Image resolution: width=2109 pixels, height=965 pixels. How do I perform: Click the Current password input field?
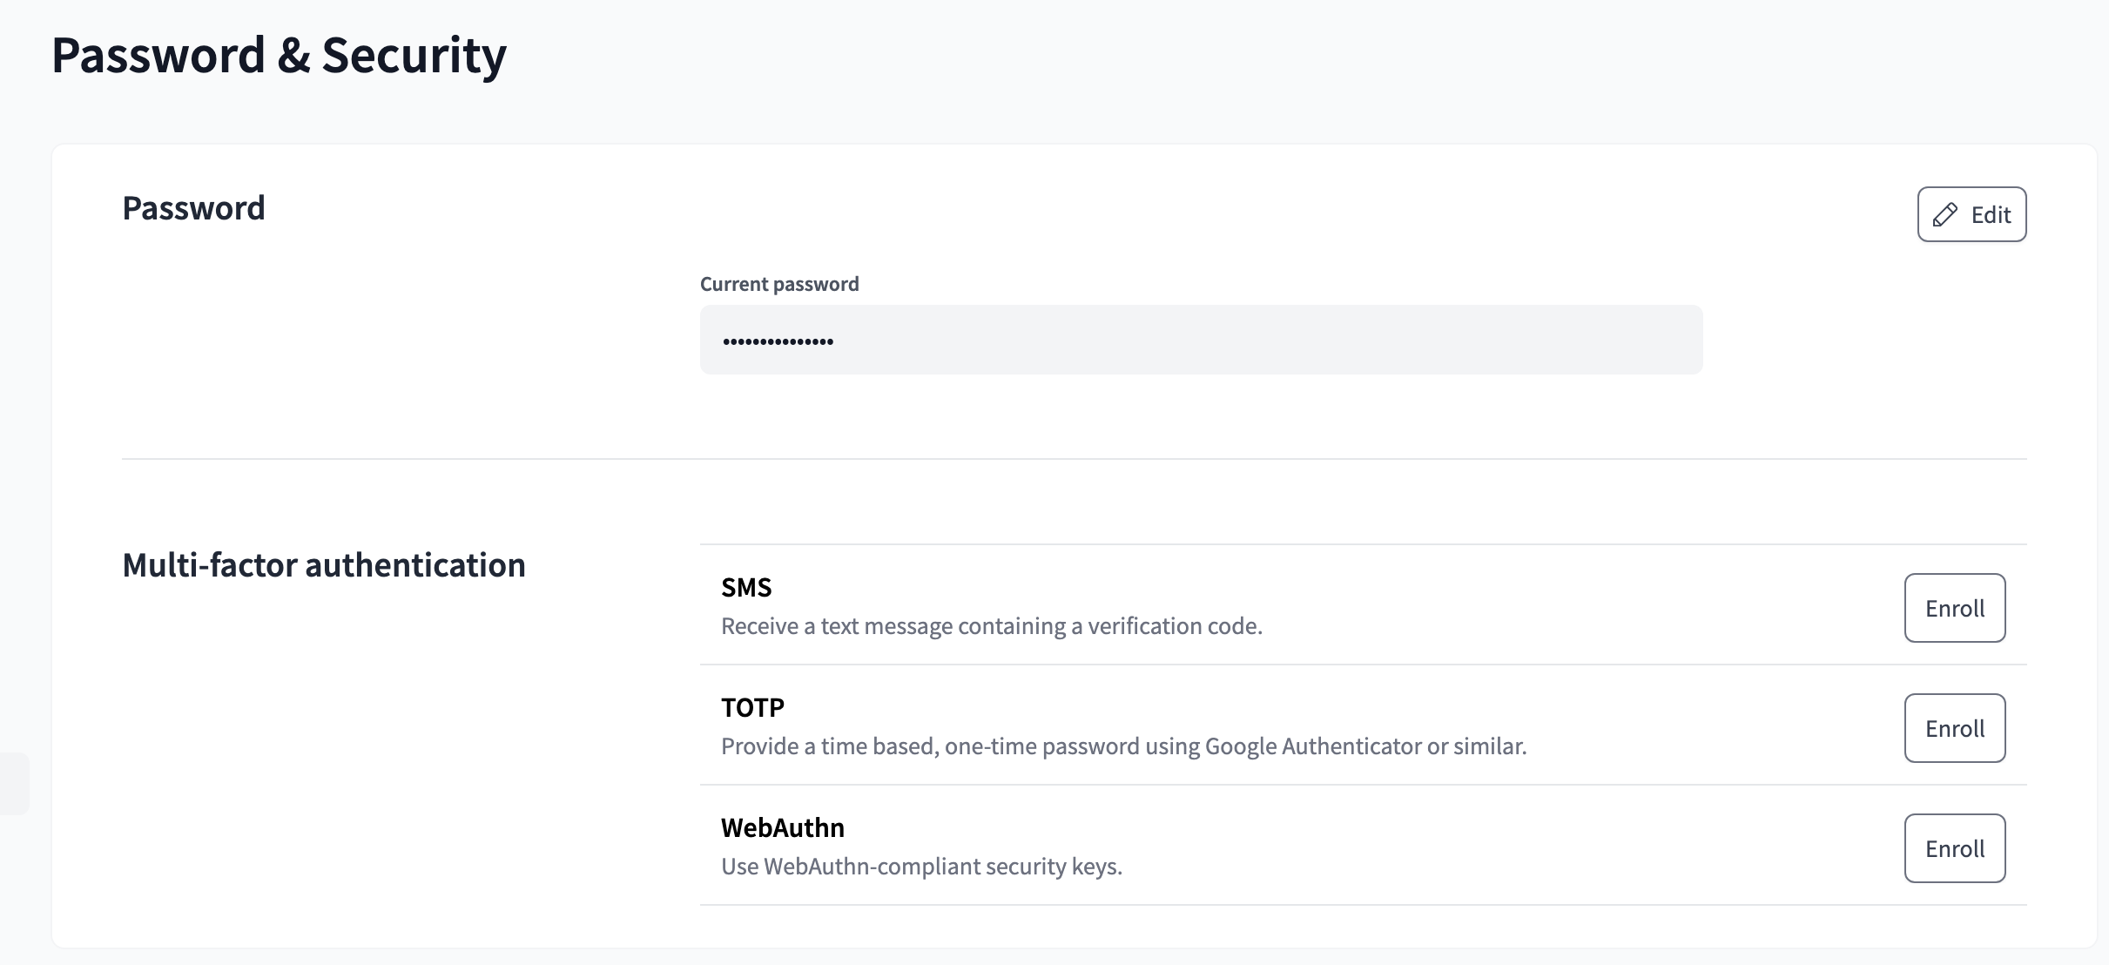pos(1200,339)
